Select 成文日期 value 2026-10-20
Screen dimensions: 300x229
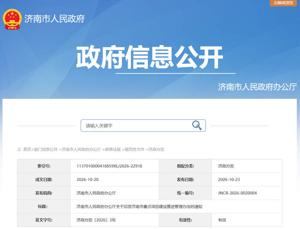click(87, 179)
